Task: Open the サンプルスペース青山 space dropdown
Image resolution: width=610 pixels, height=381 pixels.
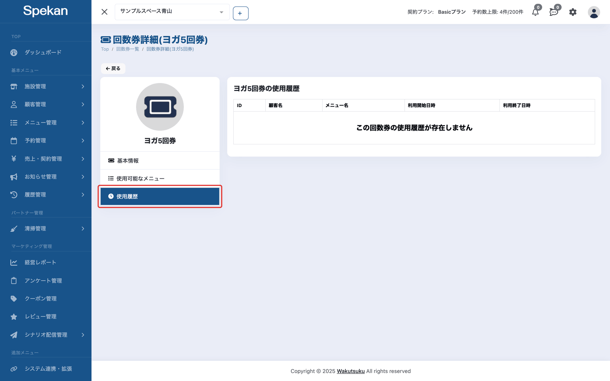Action: (x=172, y=12)
